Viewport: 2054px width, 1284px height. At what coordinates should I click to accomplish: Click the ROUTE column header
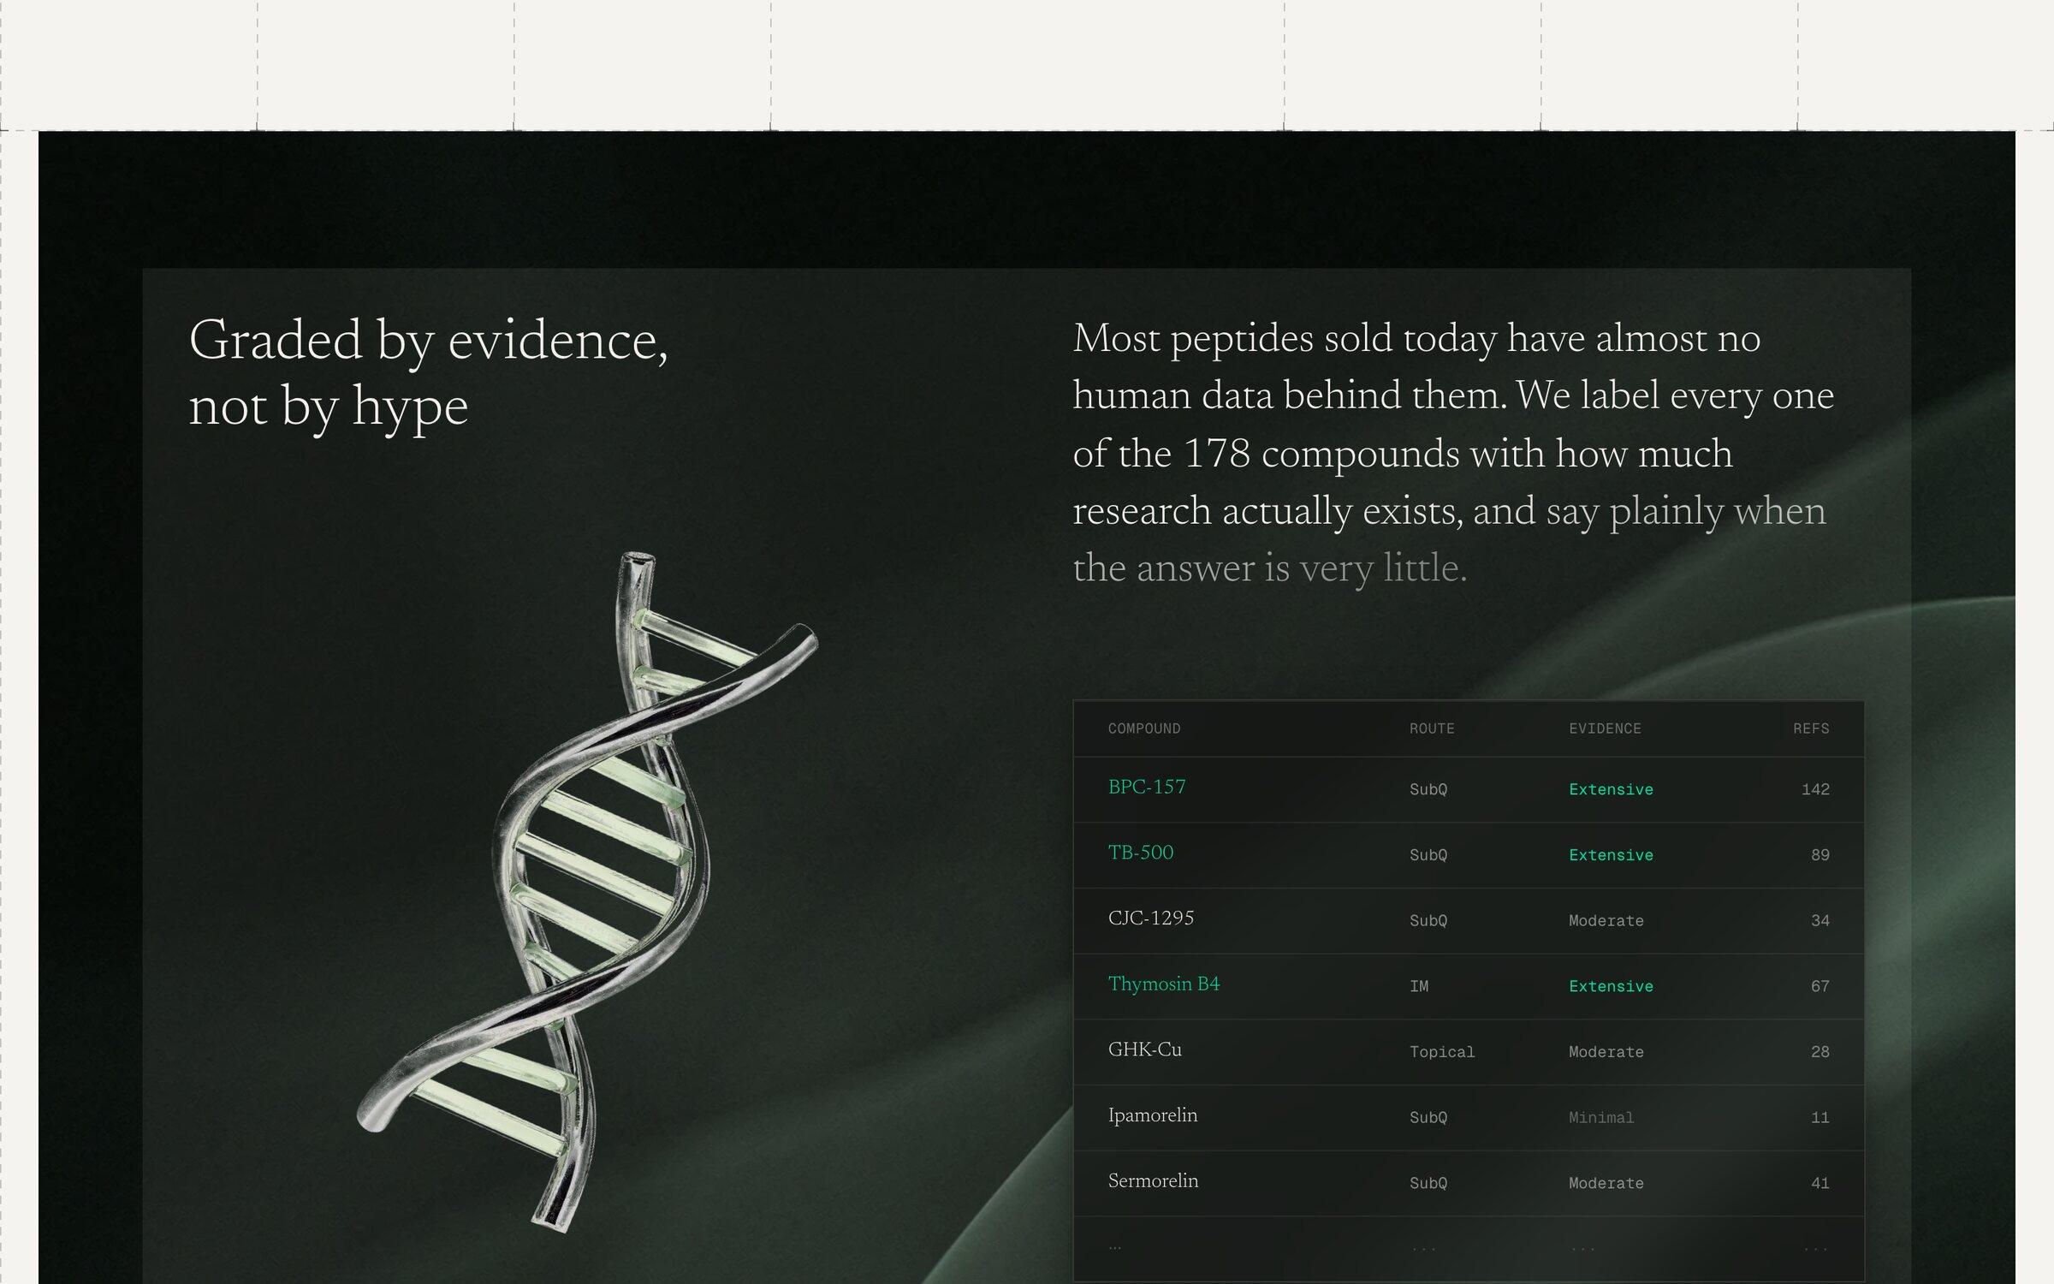point(1432,728)
